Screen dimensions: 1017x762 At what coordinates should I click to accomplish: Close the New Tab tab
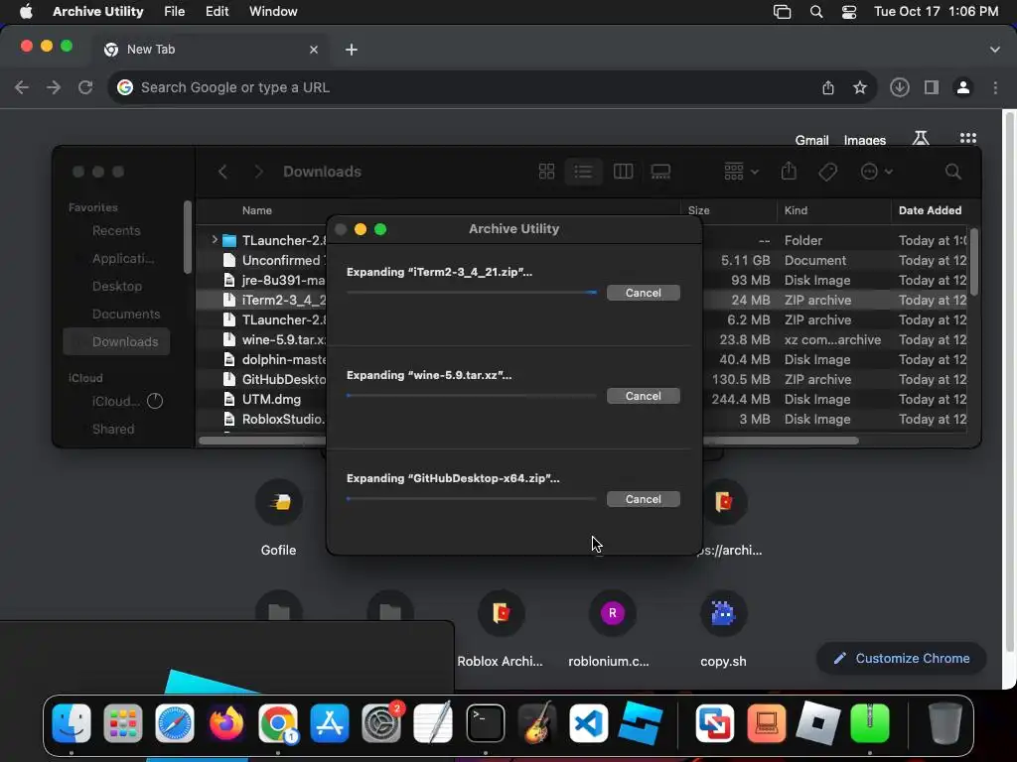313,50
